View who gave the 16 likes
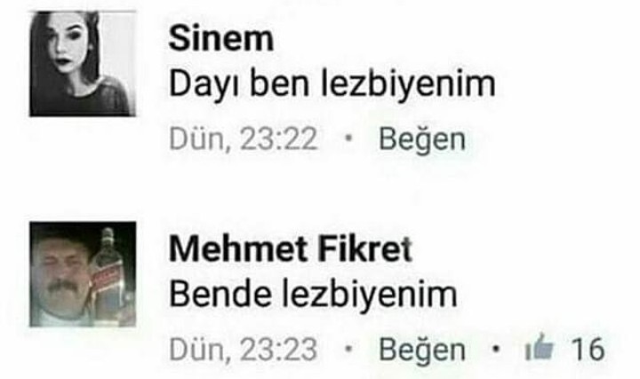640x379 pixels. [x=588, y=349]
